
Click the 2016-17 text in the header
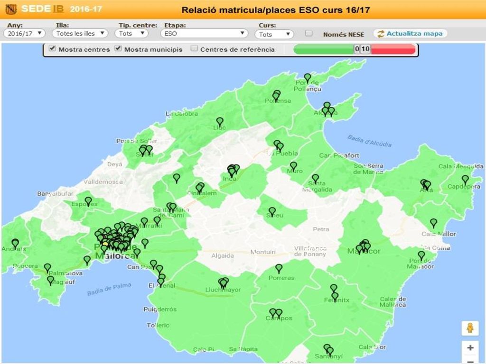86,9
